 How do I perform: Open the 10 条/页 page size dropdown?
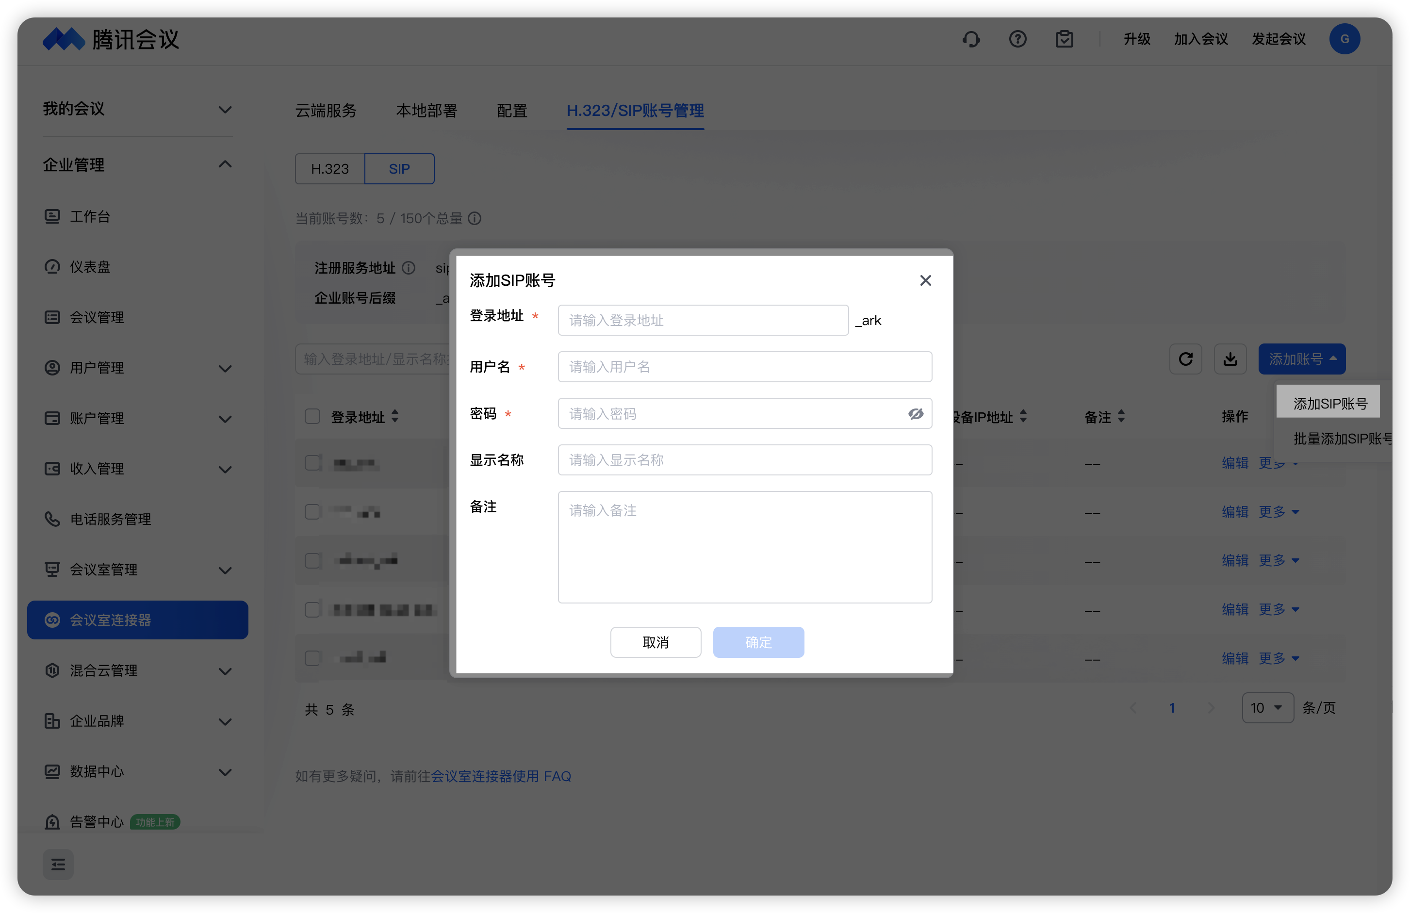click(x=1267, y=708)
